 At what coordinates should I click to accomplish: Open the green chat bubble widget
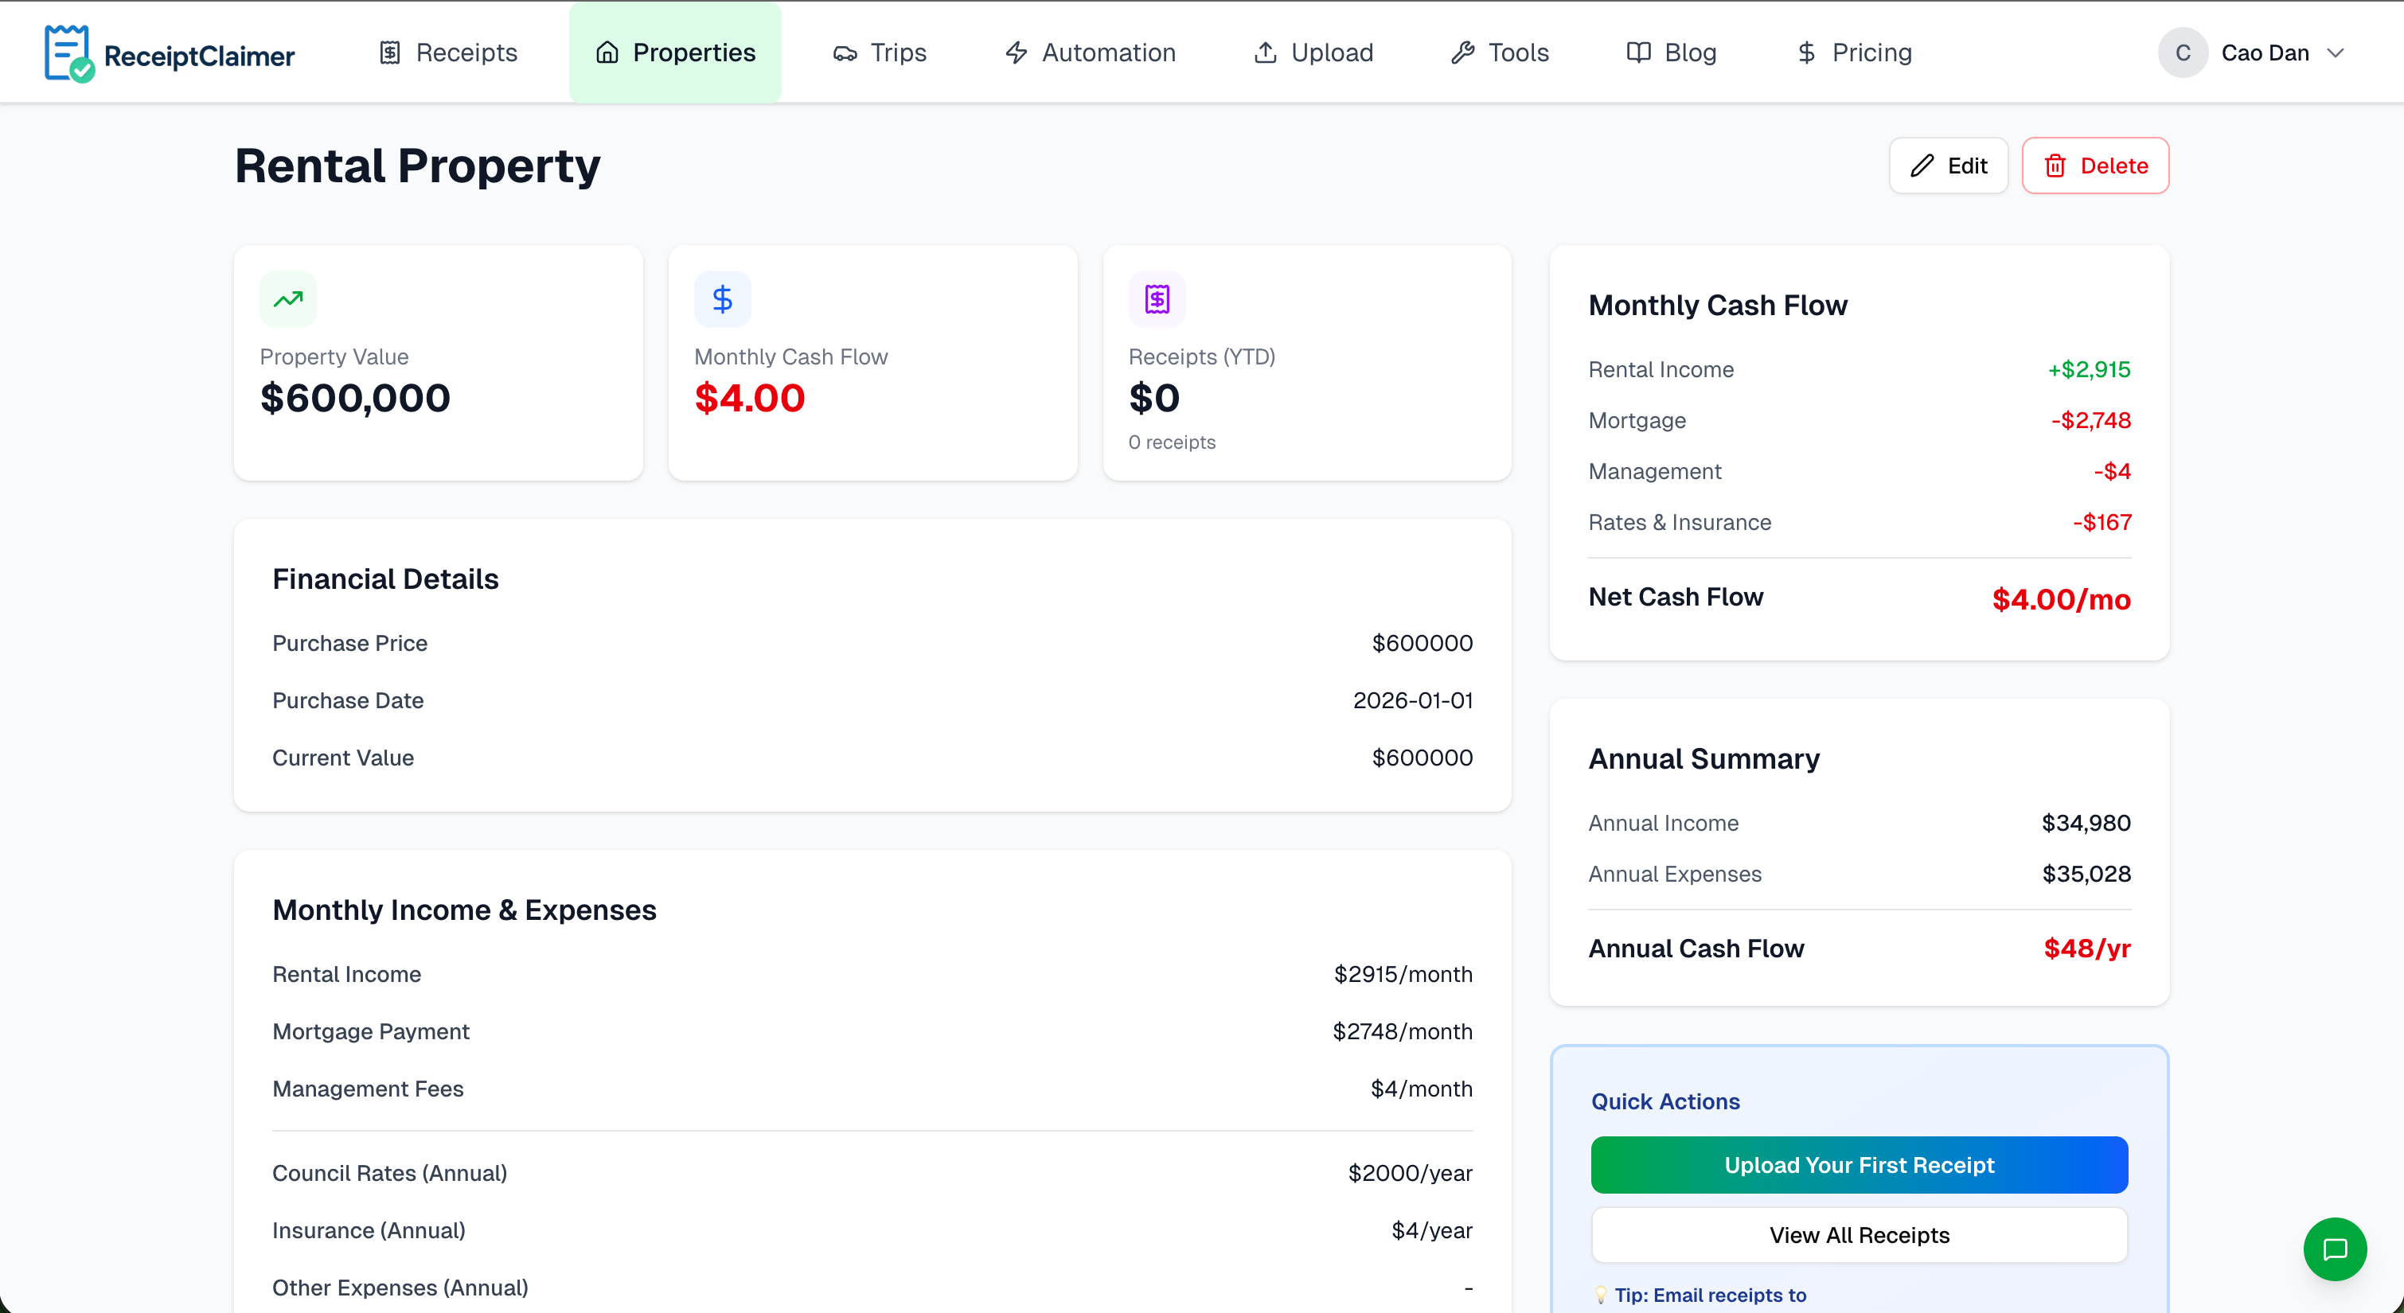pyautogui.click(x=2335, y=1249)
